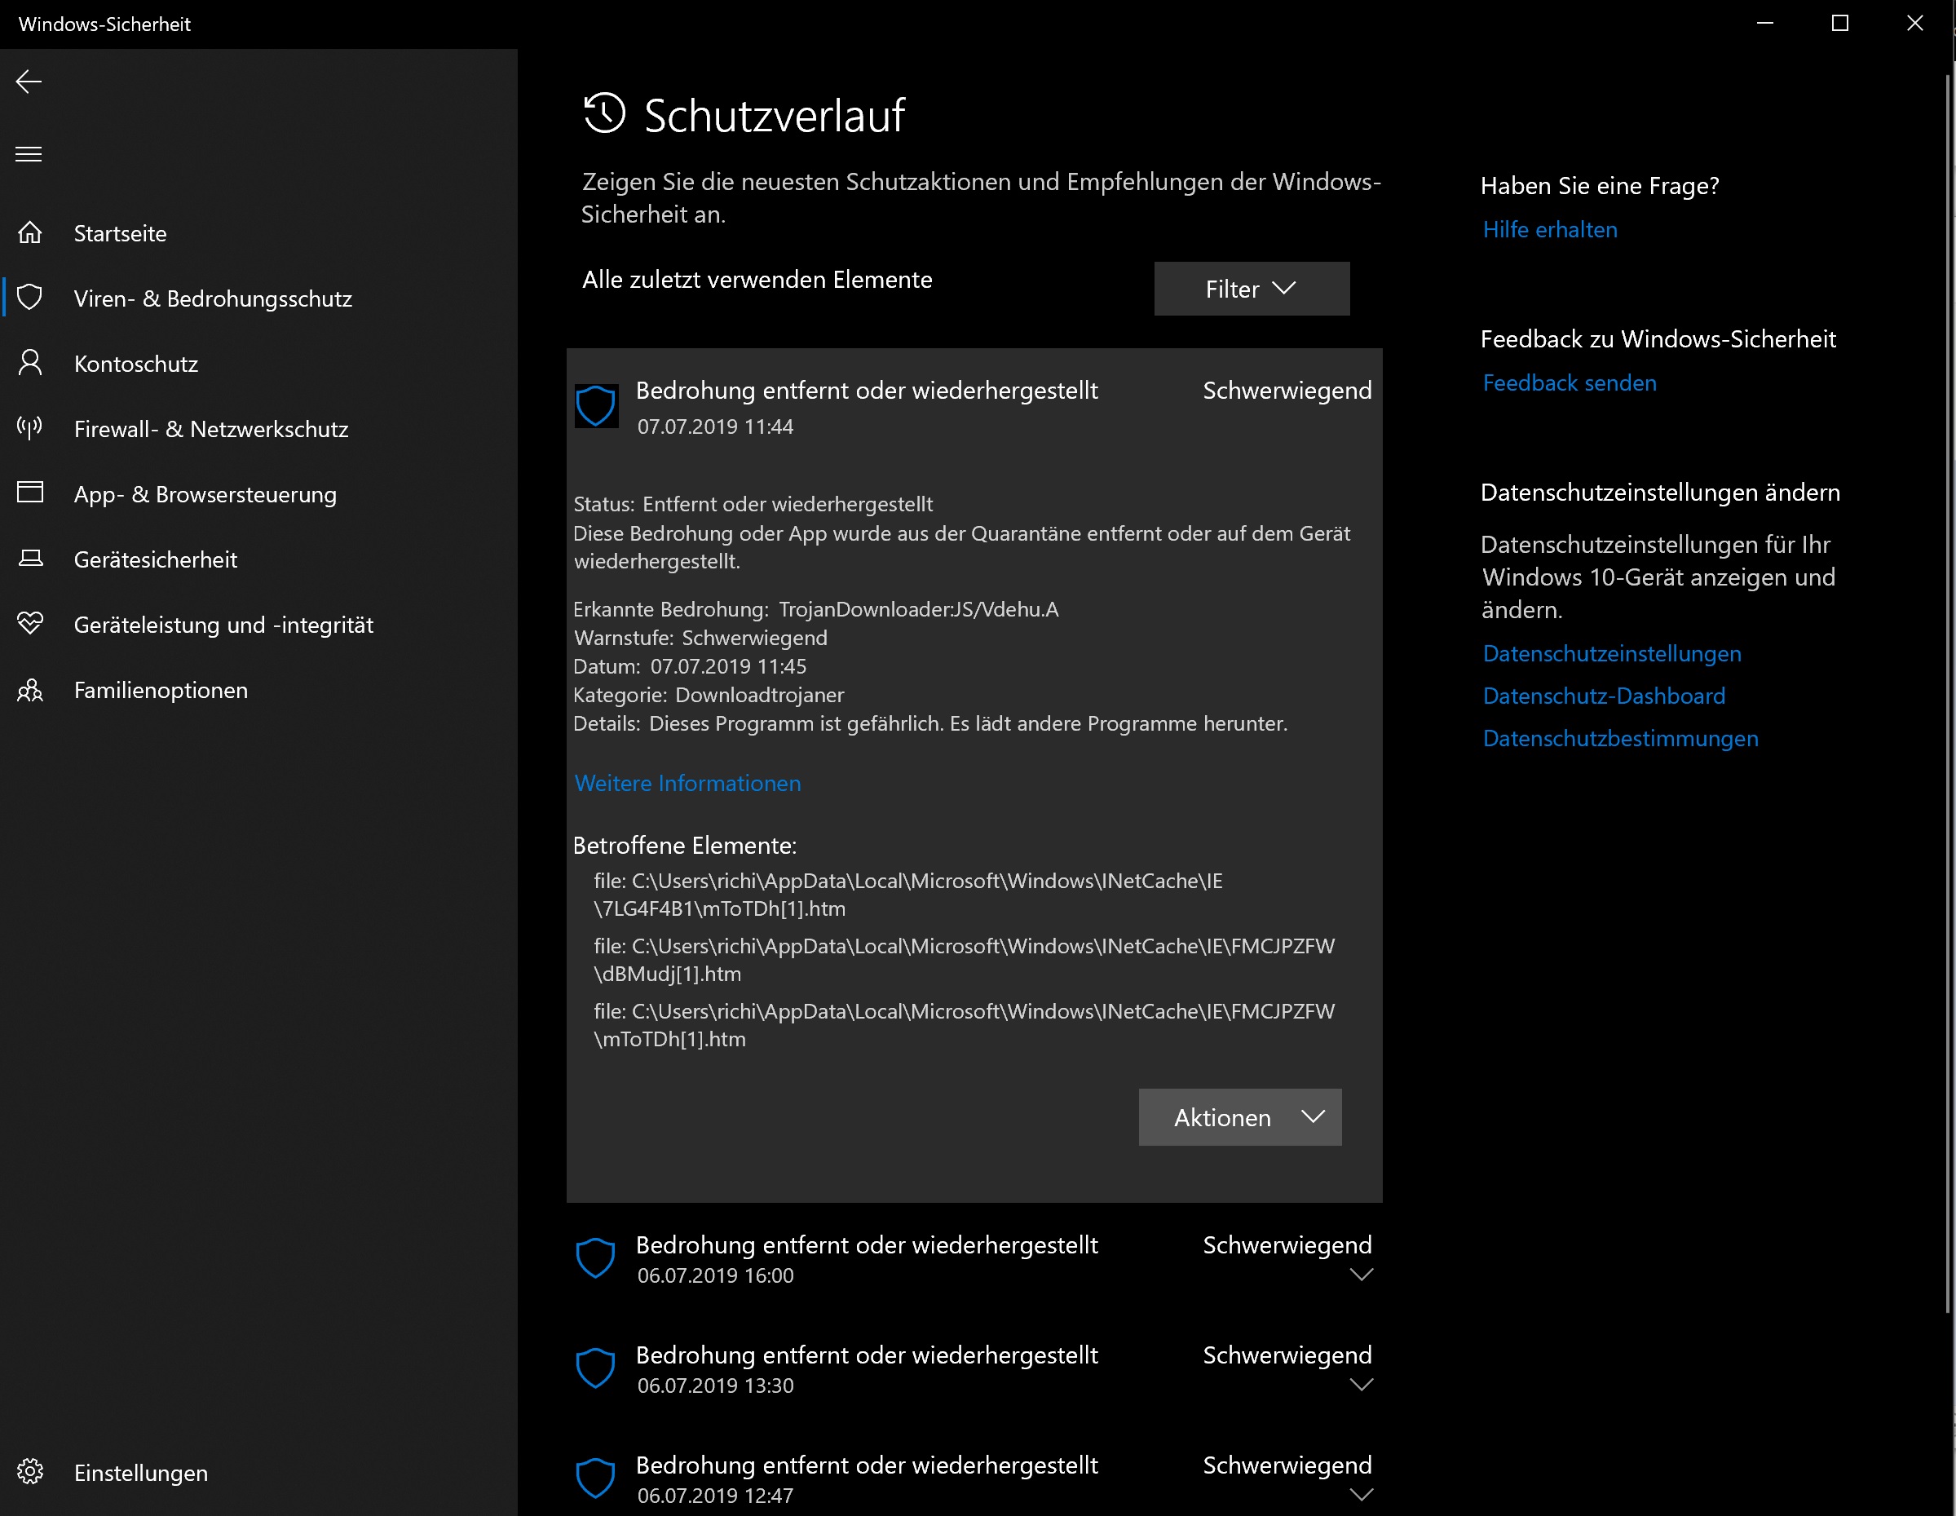
Task: Click the Hilfe erhalten link
Action: tap(1549, 229)
